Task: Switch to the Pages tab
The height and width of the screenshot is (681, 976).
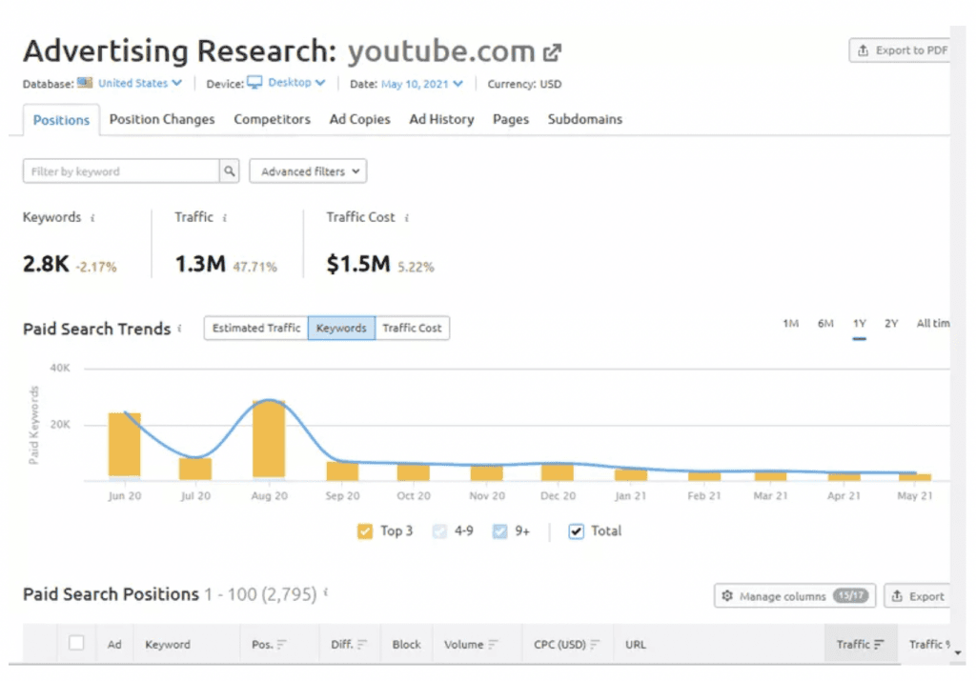Action: click(x=511, y=119)
